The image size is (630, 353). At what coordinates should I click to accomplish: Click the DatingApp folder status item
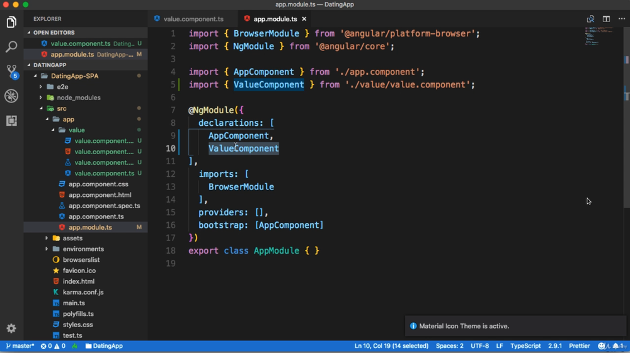[x=104, y=346]
